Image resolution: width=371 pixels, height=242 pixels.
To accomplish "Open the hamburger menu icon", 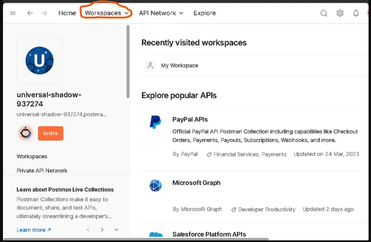I will pos(13,13).
